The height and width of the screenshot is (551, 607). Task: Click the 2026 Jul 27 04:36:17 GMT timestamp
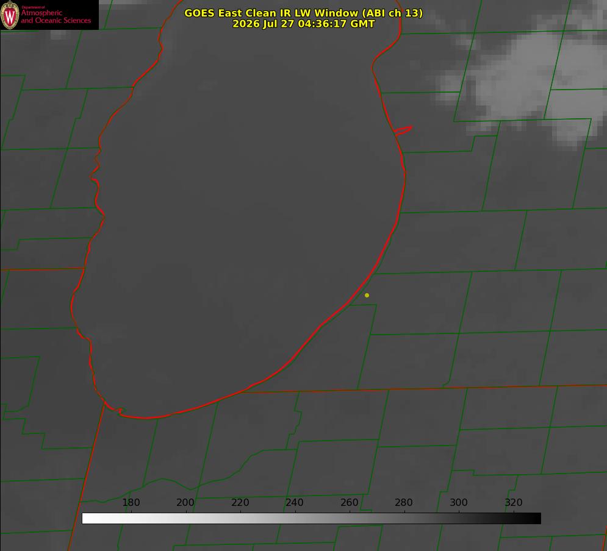pyautogui.click(x=304, y=24)
